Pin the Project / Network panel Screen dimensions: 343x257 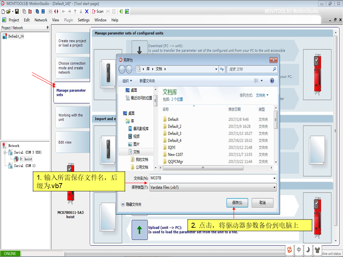48,28
